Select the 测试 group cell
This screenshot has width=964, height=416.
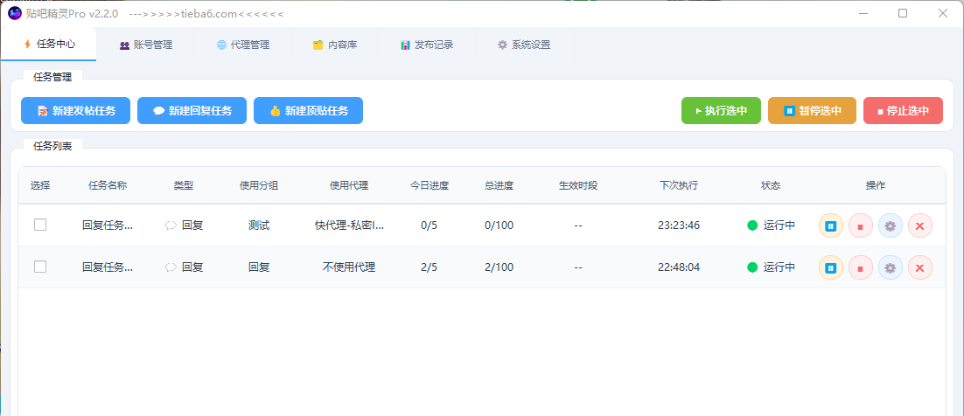[259, 225]
